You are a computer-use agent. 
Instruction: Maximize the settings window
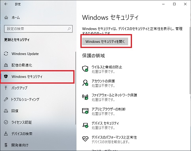coord(174,4)
